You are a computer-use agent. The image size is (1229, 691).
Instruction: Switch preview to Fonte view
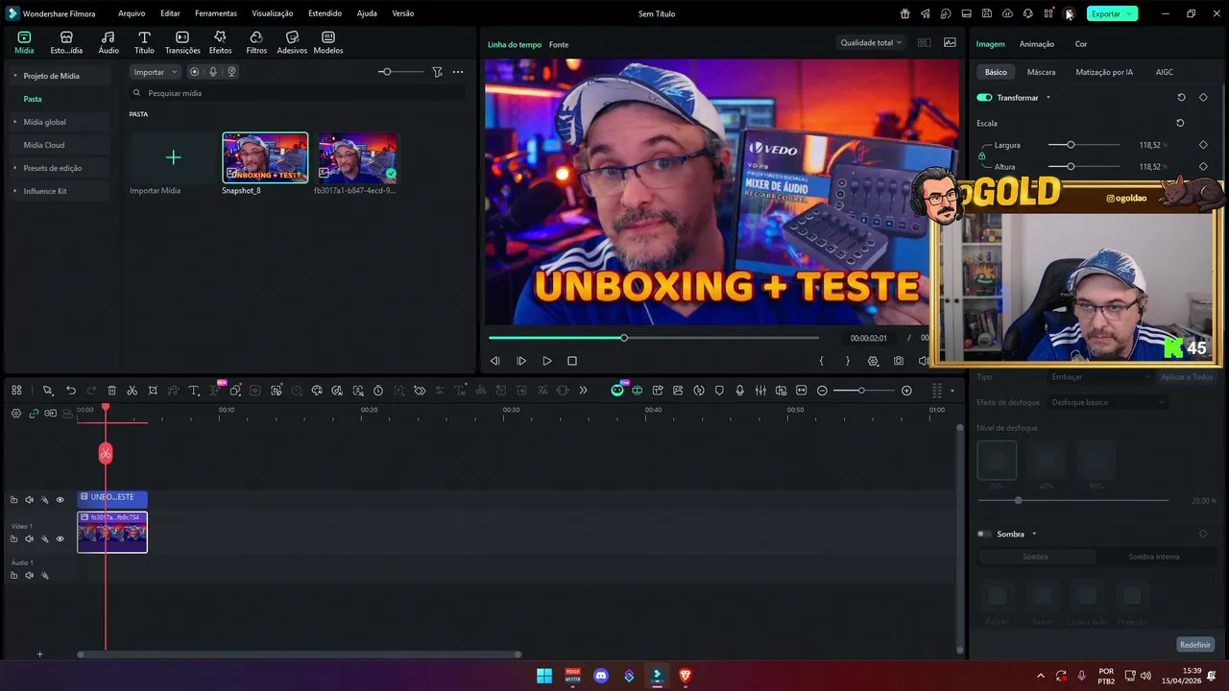tap(559, 44)
